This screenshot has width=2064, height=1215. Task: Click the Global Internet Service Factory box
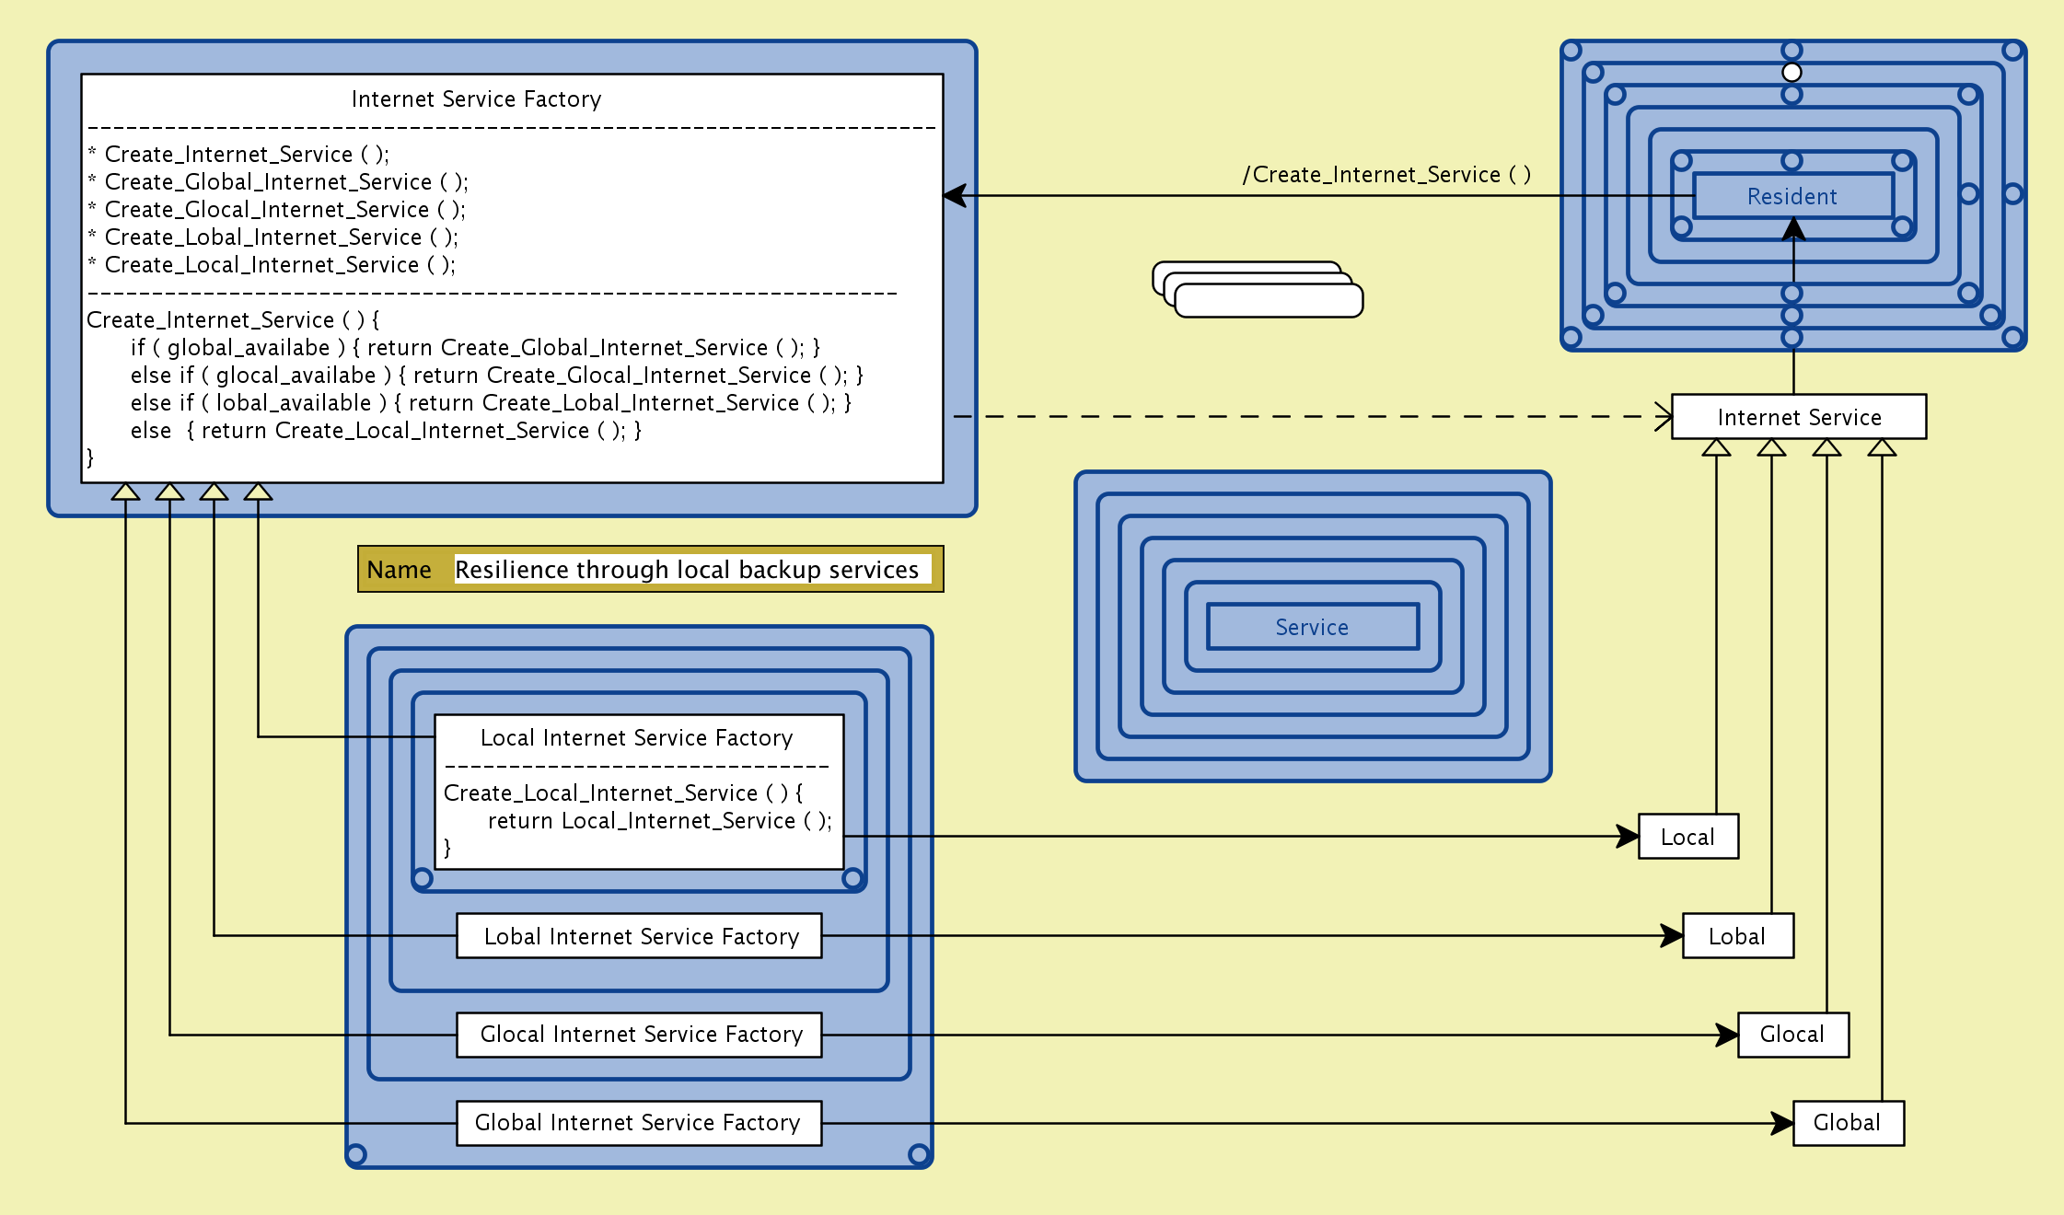coord(639,1123)
